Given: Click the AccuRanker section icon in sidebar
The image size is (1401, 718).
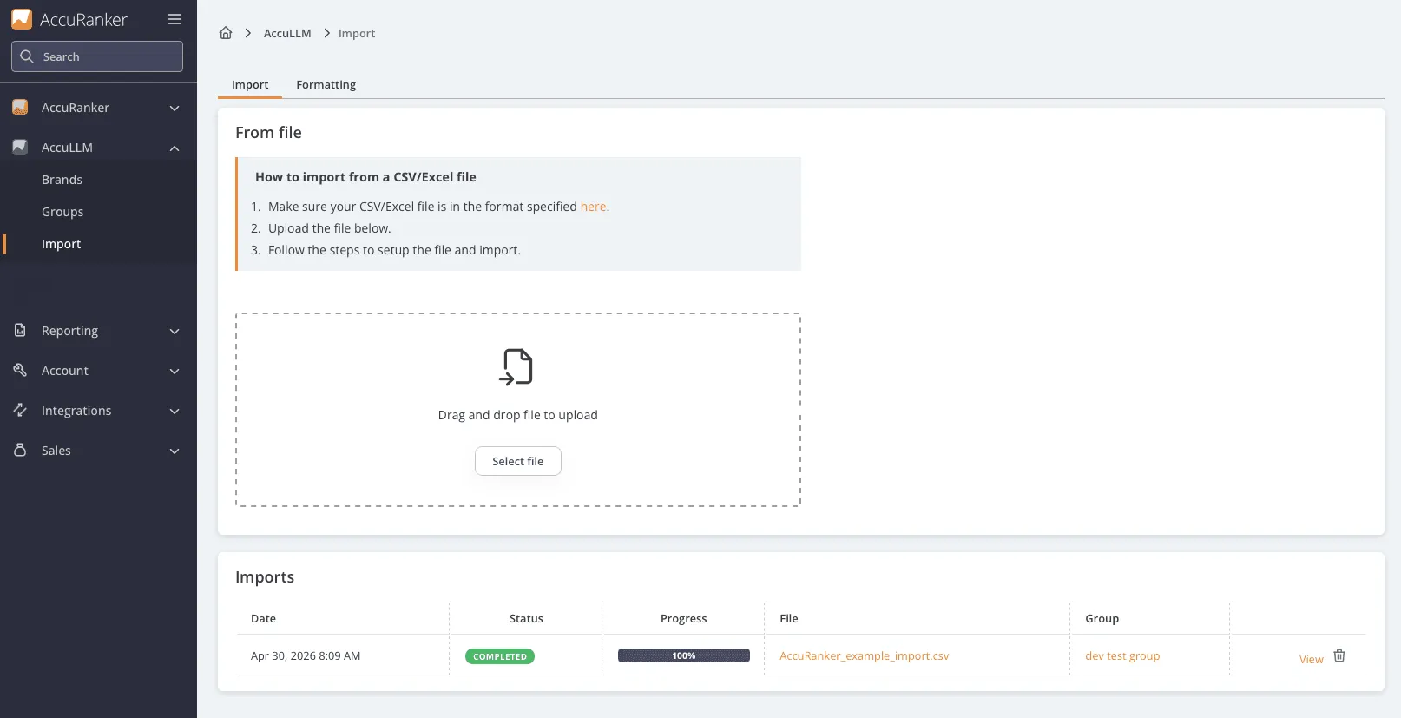Looking at the screenshot, I should click(20, 108).
